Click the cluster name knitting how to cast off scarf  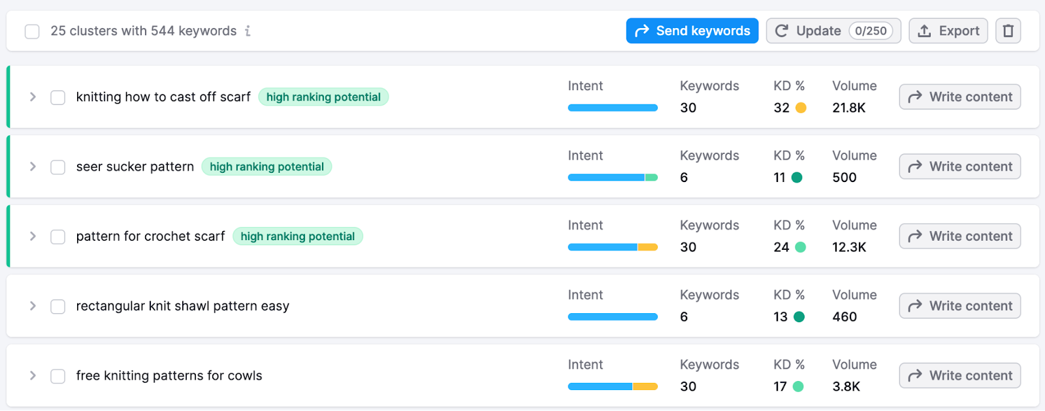163,97
